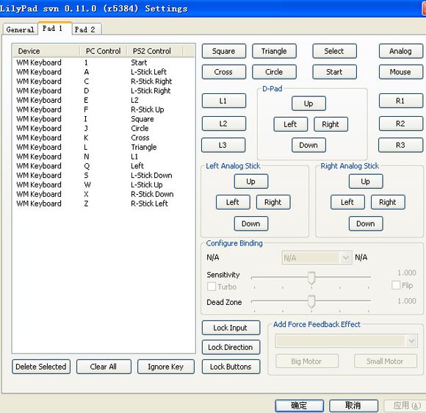Click the Mouse button
Image resolution: width=426 pixels, height=413 pixels.
tap(401, 72)
